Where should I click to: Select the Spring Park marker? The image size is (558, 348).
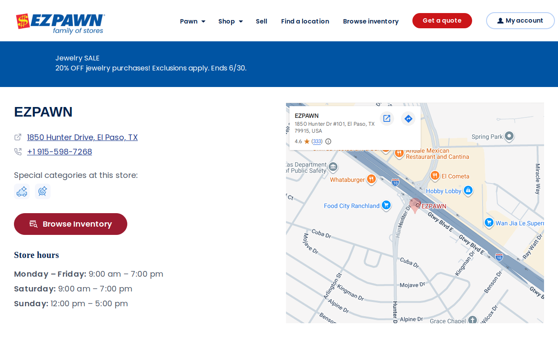509,136
